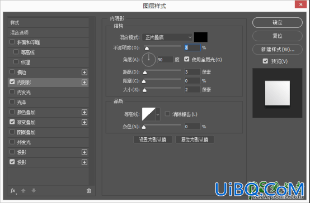Open the 混合模式 正片叠底 dropdown
Image resolution: width=310 pixels, height=203 pixels.
[x=167, y=37]
